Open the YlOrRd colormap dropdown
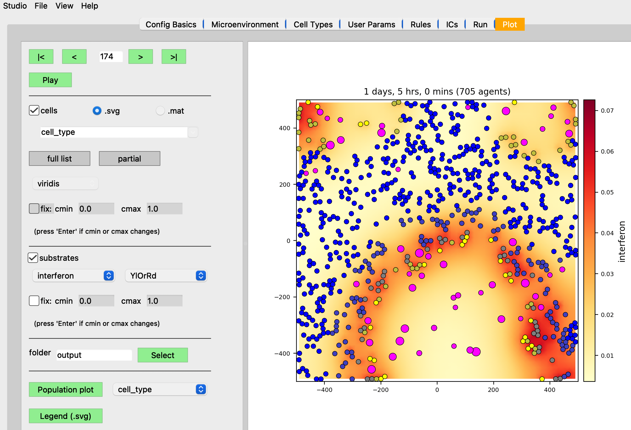The image size is (631, 430). 166,276
